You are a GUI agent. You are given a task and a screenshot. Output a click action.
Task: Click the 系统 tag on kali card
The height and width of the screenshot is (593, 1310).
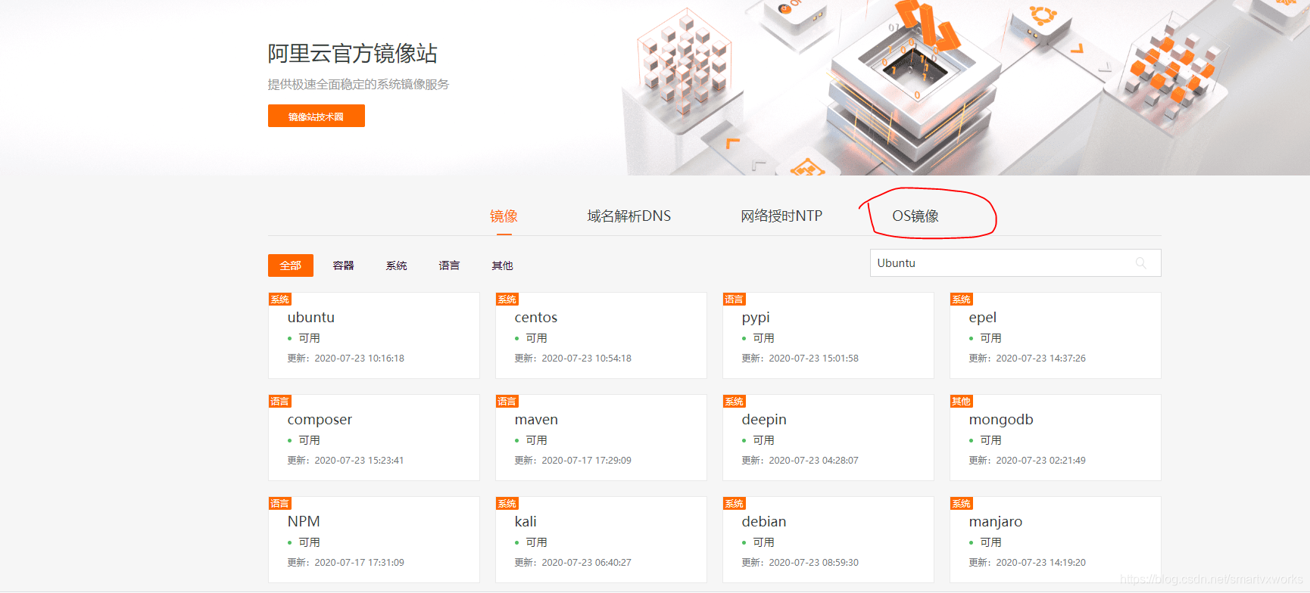coord(507,504)
